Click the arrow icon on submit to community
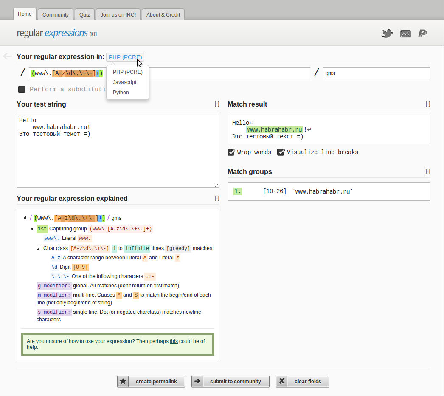The width and height of the screenshot is (444, 396). [x=197, y=381]
